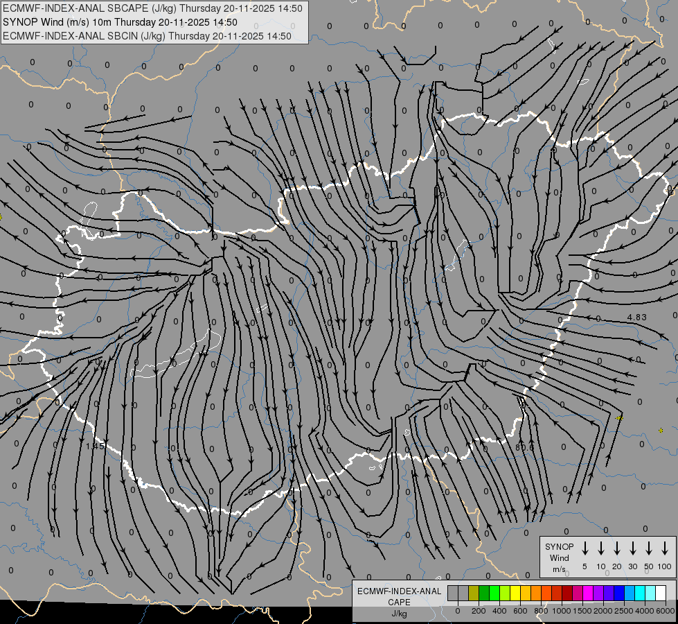Select the pure yellow CAPE legend swatch
This screenshot has height=624, width=678.
click(x=515, y=593)
